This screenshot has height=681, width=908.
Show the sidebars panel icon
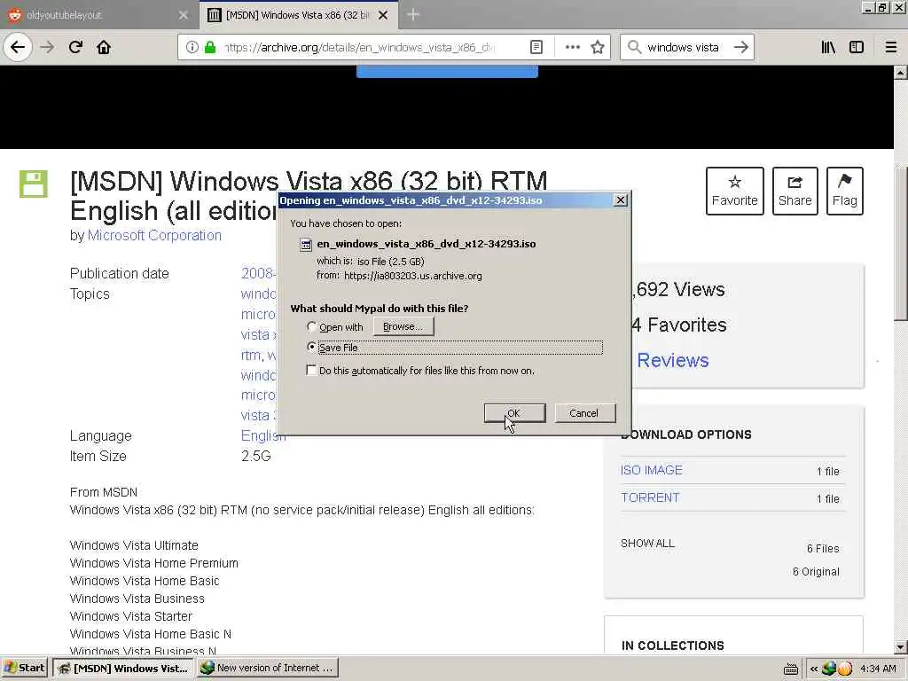click(857, 47)
